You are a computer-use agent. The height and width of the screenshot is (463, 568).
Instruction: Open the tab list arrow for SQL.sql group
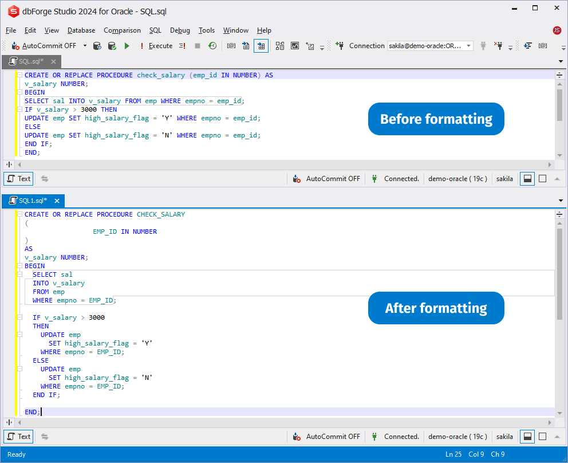click(561, 61)
